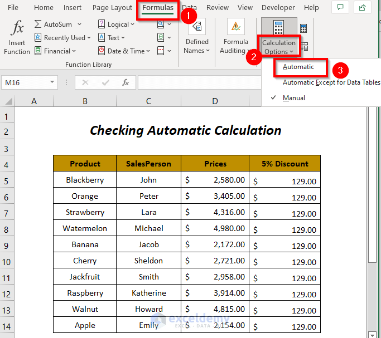381x338 pixels.
Task: Choose Automatic Except for Data Tables
Action: [331, 82]
